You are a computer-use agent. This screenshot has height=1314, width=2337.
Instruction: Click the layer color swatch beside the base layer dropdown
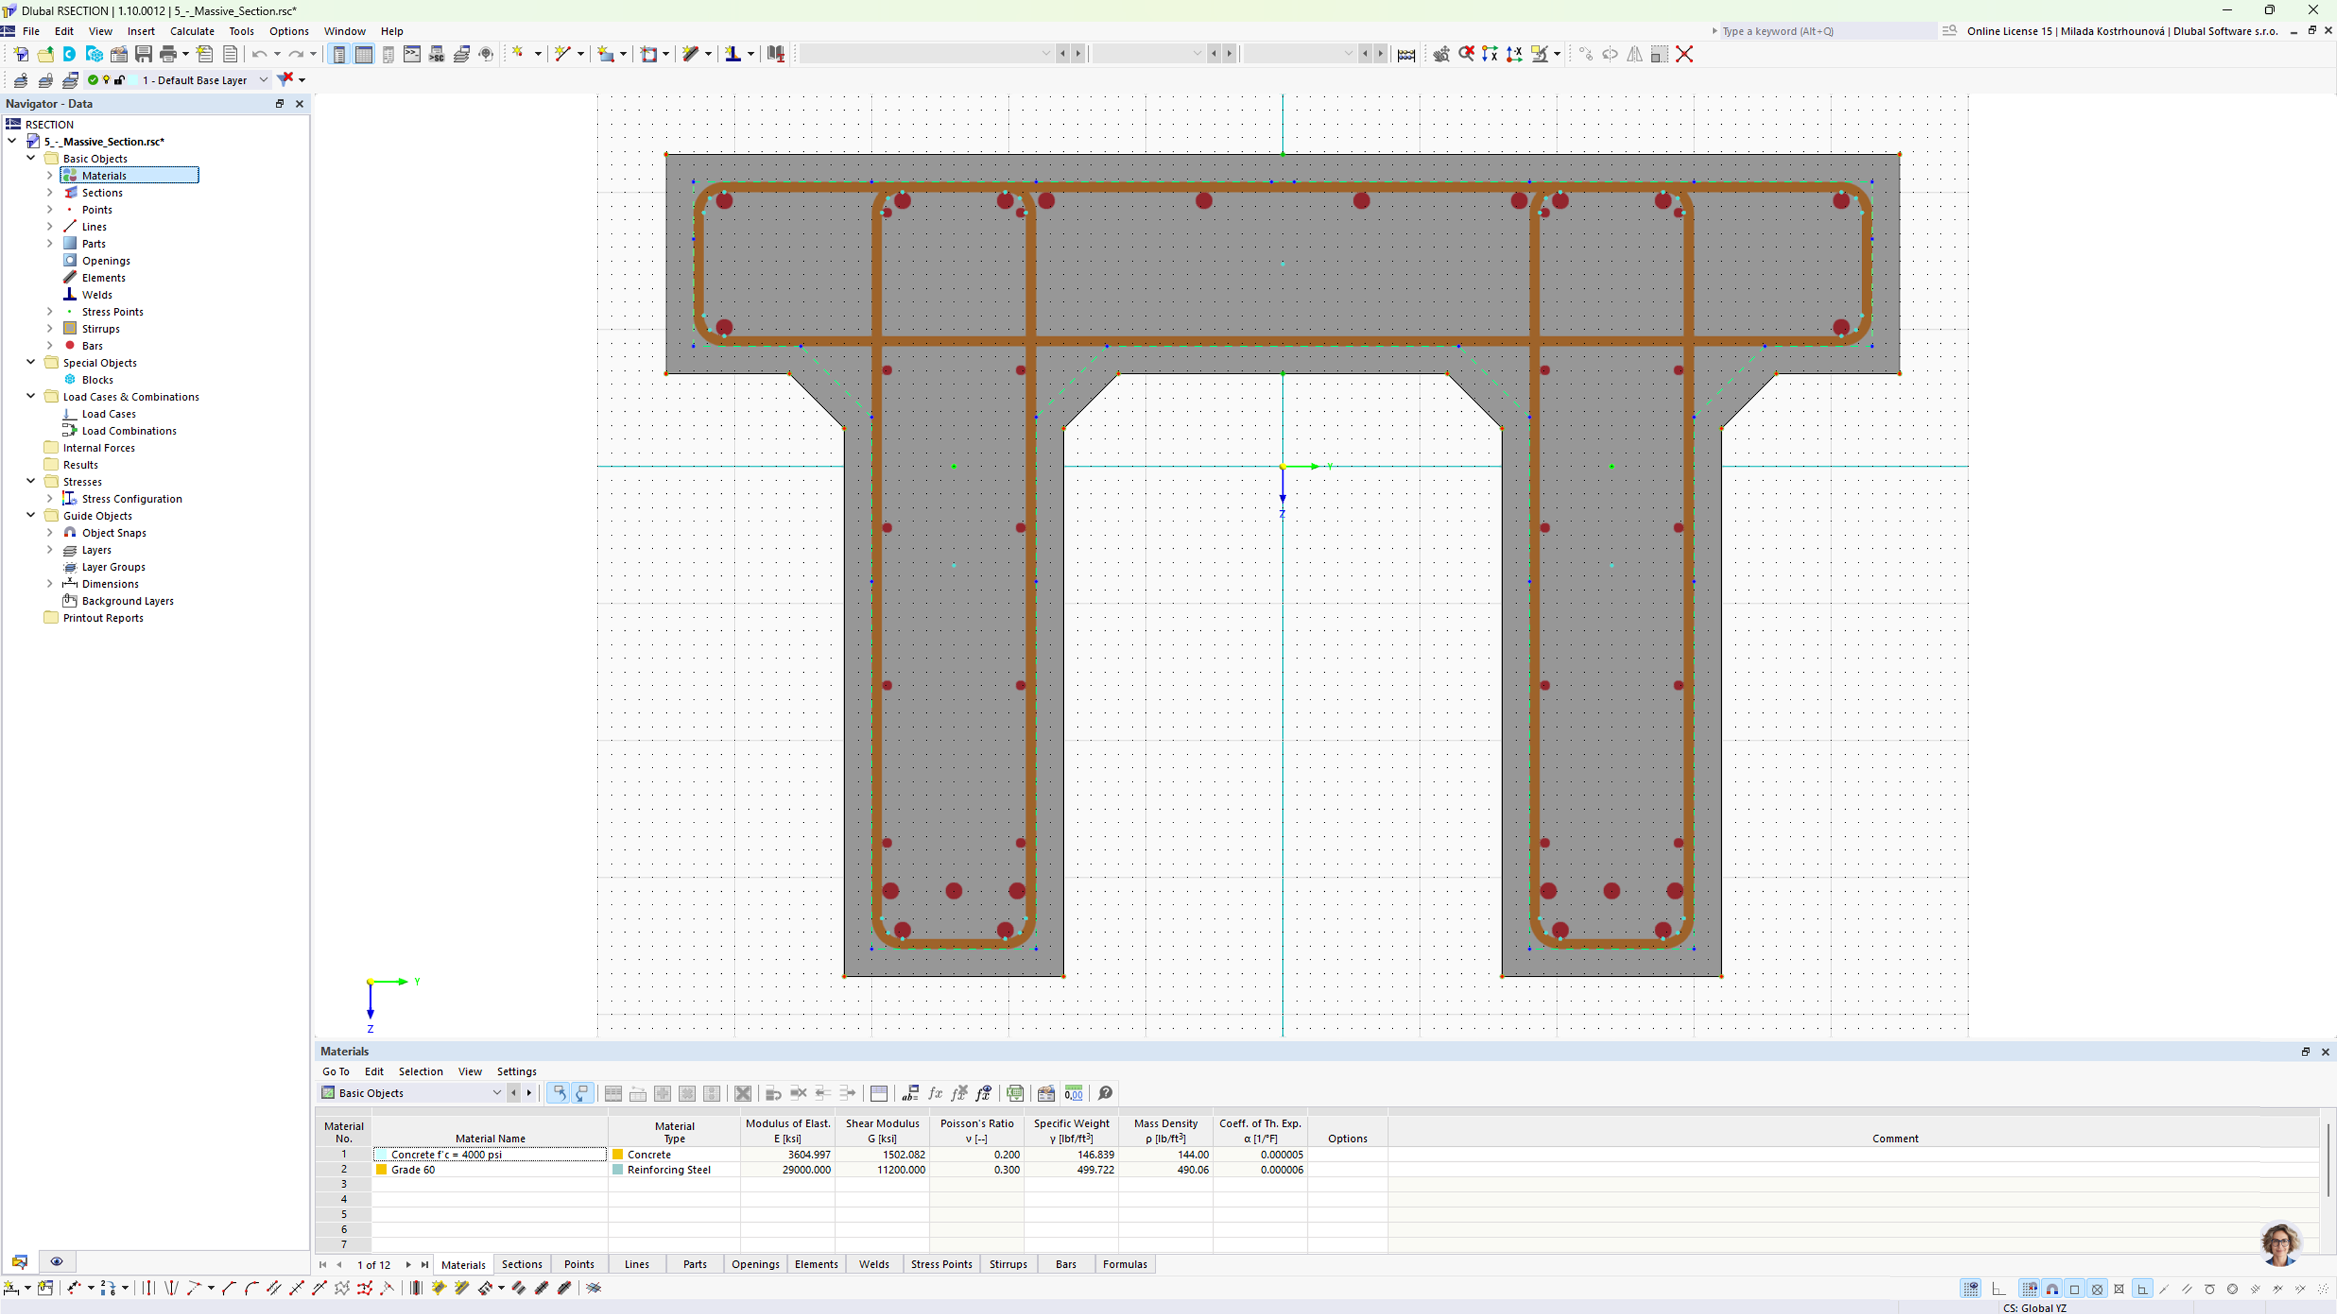tap(133, 80)
